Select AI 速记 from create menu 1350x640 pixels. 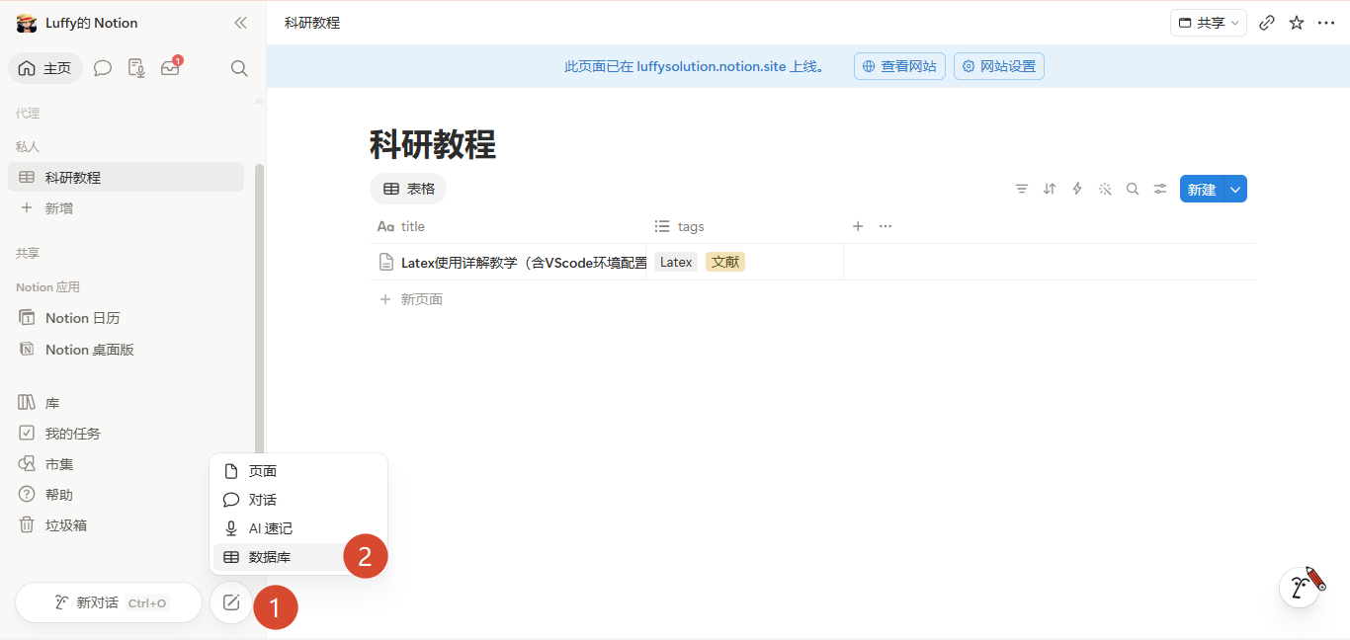click(x=298, y=528)
